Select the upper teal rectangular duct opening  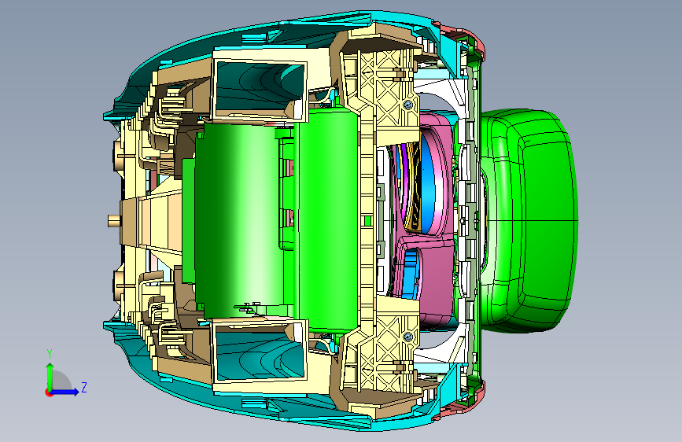[260, 90]
